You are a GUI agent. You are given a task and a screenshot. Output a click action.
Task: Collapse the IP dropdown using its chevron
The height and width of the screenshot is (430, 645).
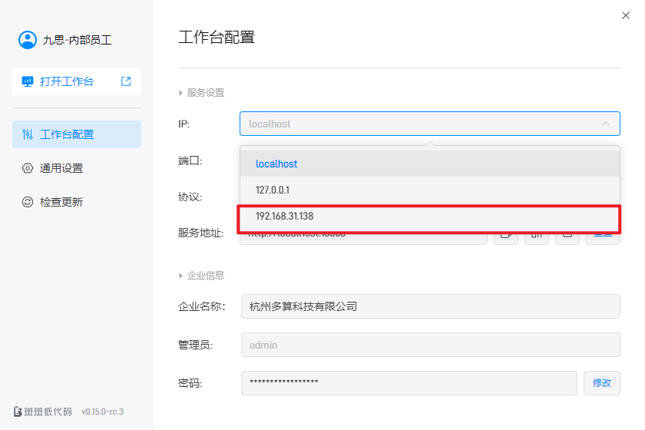(x=606, y=124)
